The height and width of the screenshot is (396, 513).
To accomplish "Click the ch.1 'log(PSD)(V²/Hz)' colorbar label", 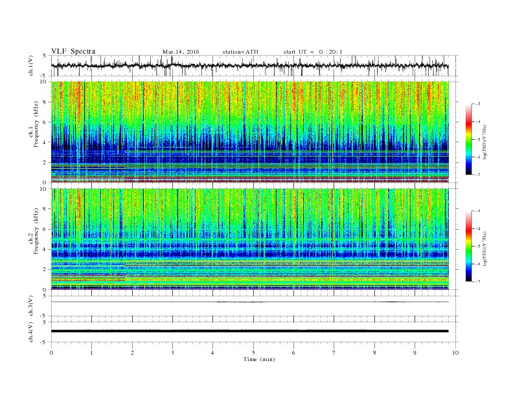I will click(x=484, y=141).
